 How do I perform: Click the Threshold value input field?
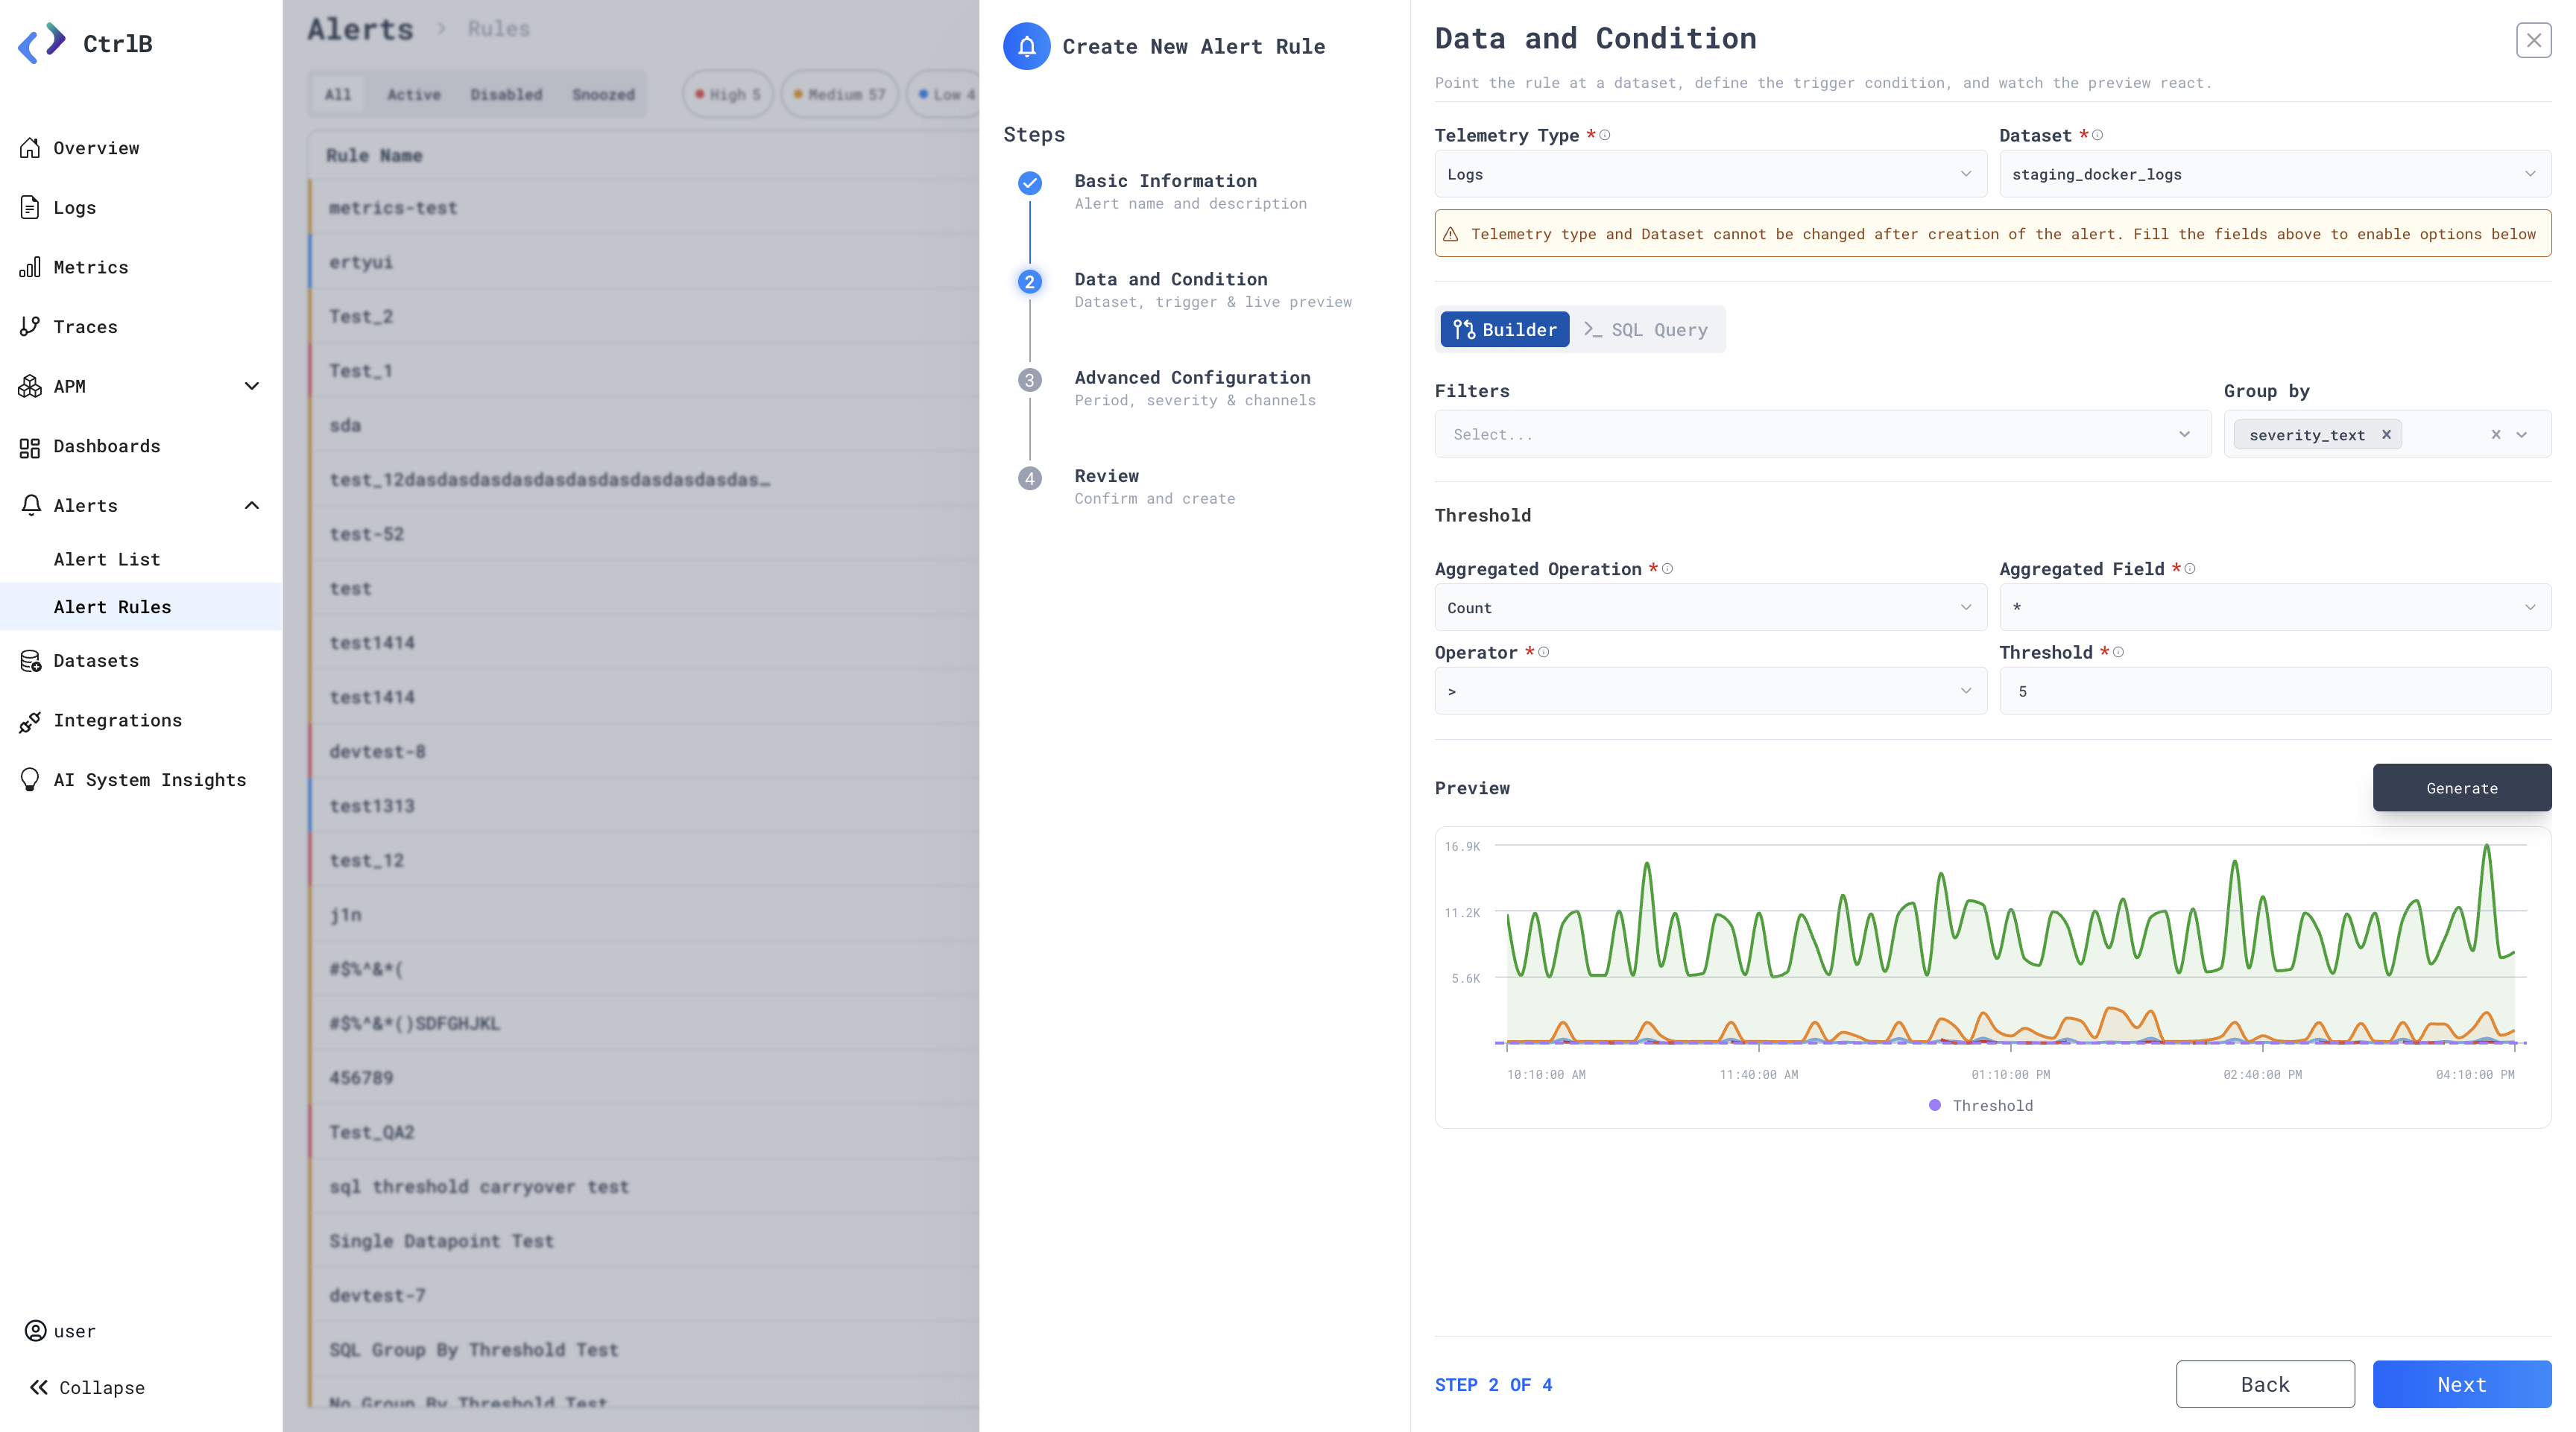[2275, 691]
